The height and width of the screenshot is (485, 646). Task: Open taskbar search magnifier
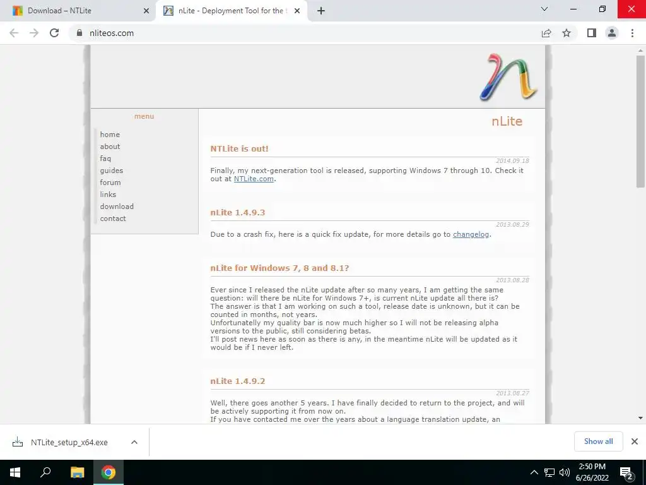(x=45, y=472)
